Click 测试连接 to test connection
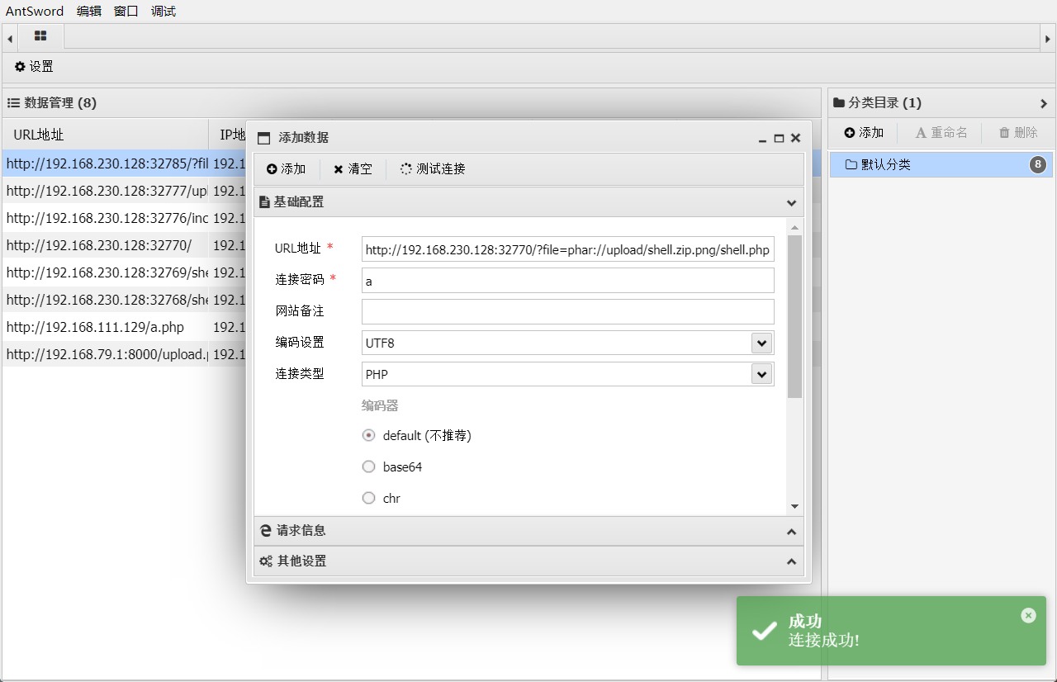Image resolution: width=1057 pixels, height=682 pixels. click(433, 169)
